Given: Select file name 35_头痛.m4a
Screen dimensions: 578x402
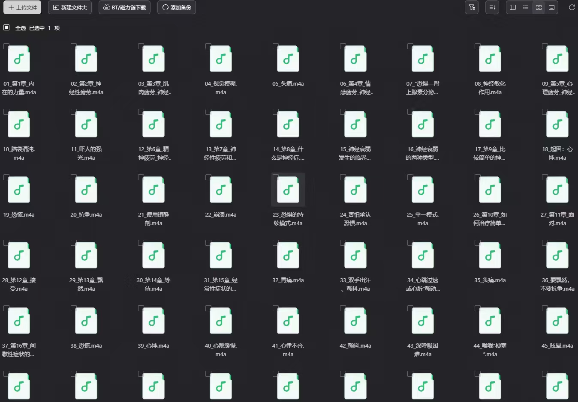Looking at the screenshot, I should 490,280.
